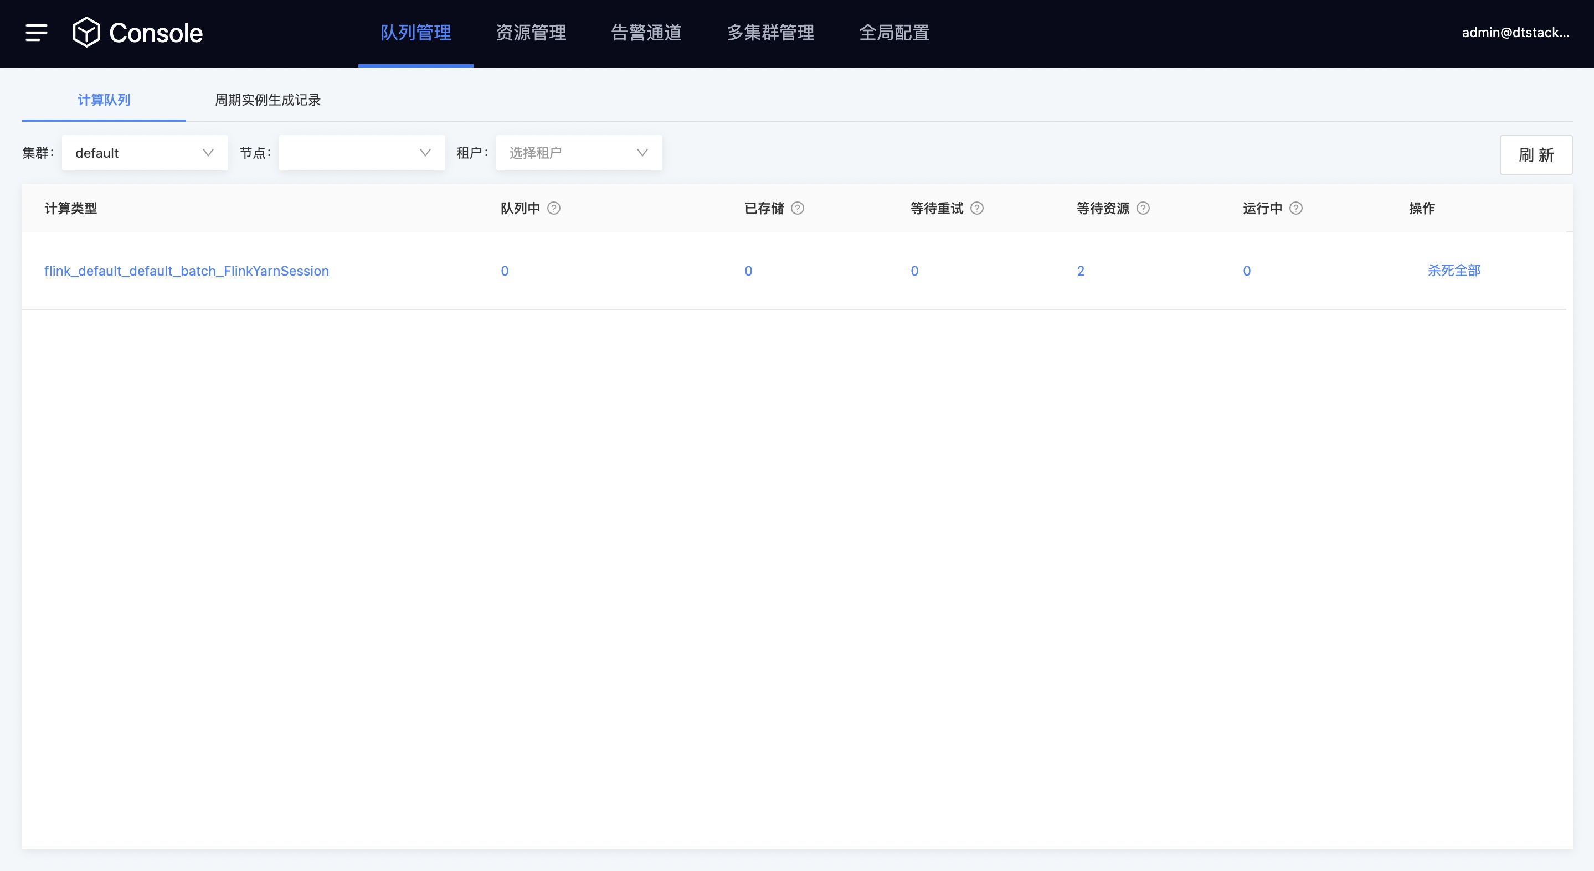Screen dimensions: 1594x871
Task: Open the 全局配置 top menu
Action: (894, 33)
